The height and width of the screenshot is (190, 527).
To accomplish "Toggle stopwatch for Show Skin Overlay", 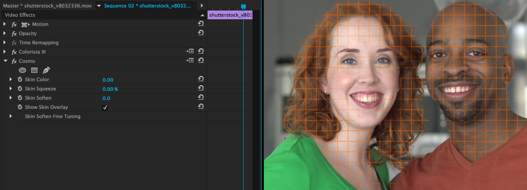I will [20, 107].
